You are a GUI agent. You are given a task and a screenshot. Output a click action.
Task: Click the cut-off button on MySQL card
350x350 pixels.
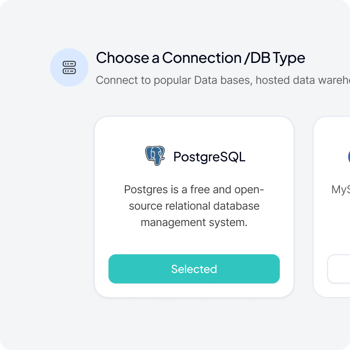(339, 269)
